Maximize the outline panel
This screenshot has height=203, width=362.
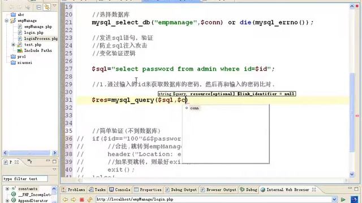[54, 161]
